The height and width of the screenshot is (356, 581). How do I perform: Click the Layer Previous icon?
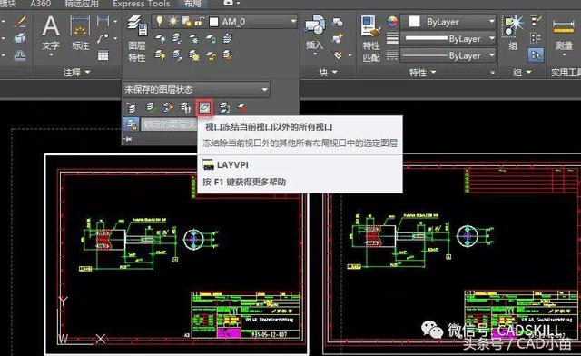[131, 108]
